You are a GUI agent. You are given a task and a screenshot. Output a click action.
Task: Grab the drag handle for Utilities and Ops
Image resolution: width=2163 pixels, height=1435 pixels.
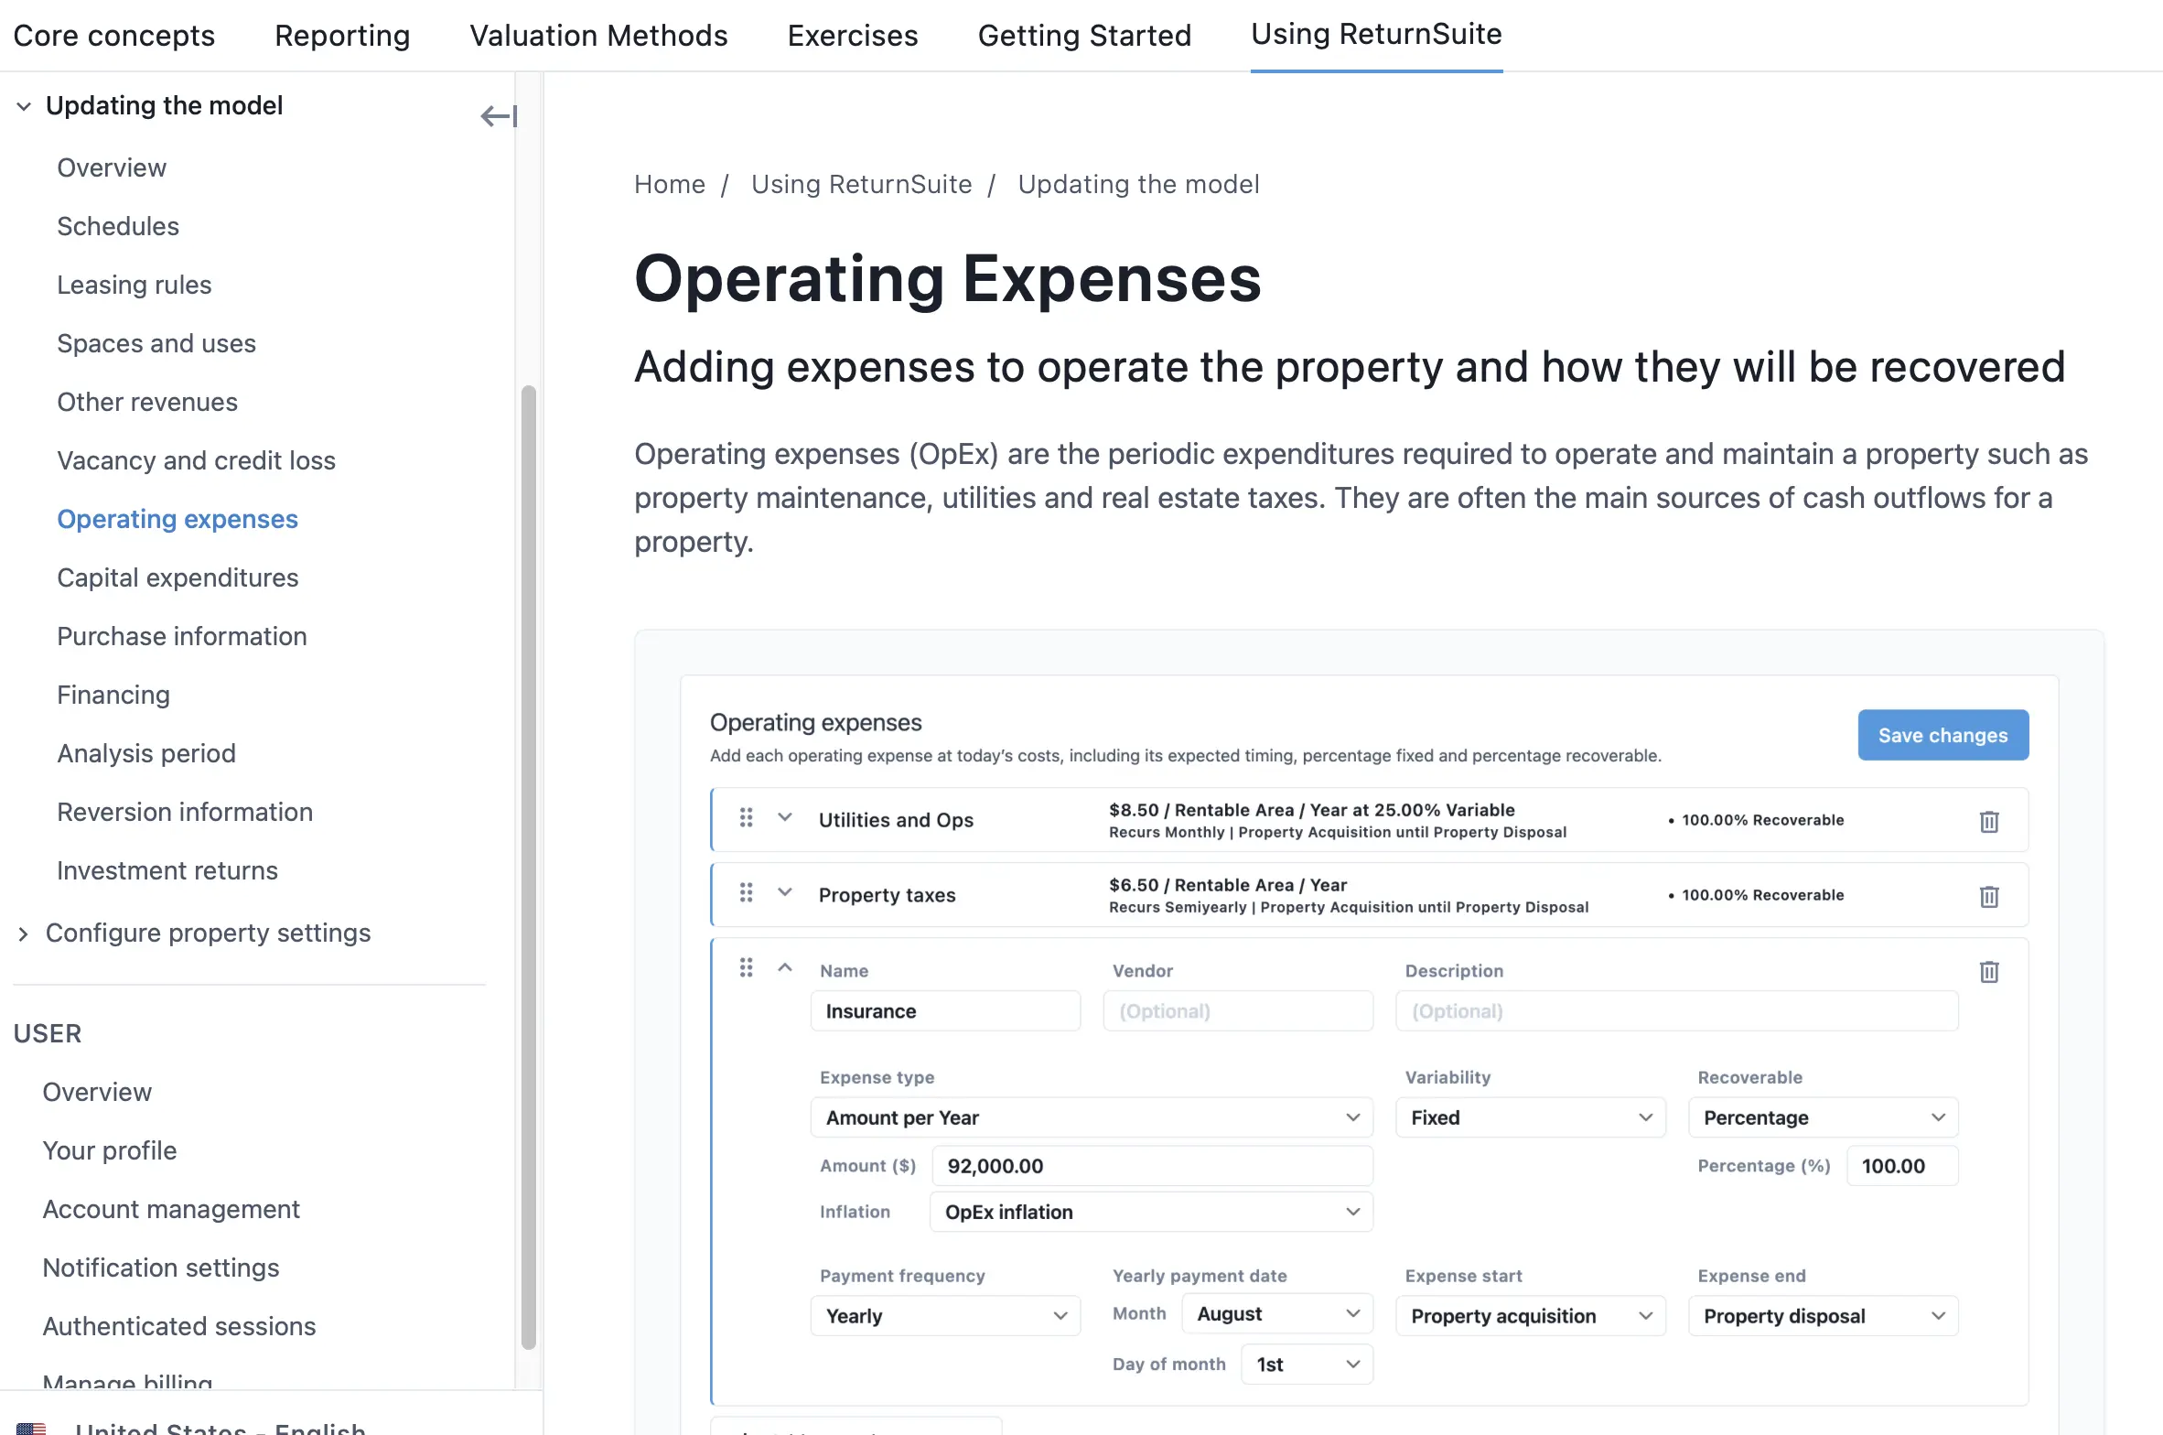pyautogui.click(x=747, y=817)
